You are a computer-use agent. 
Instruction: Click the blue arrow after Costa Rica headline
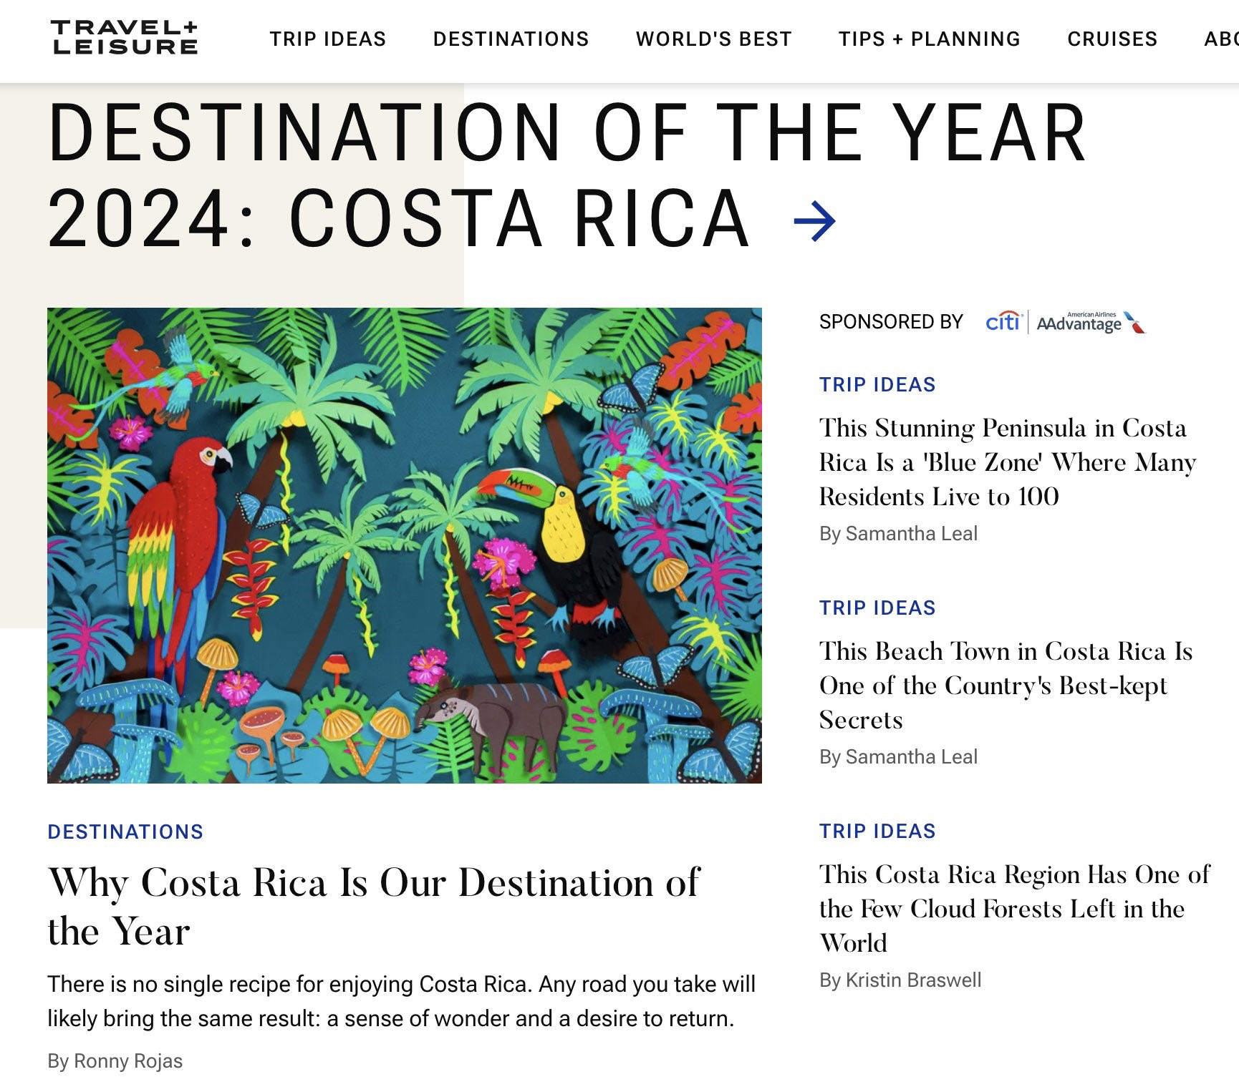click(815, 221)
